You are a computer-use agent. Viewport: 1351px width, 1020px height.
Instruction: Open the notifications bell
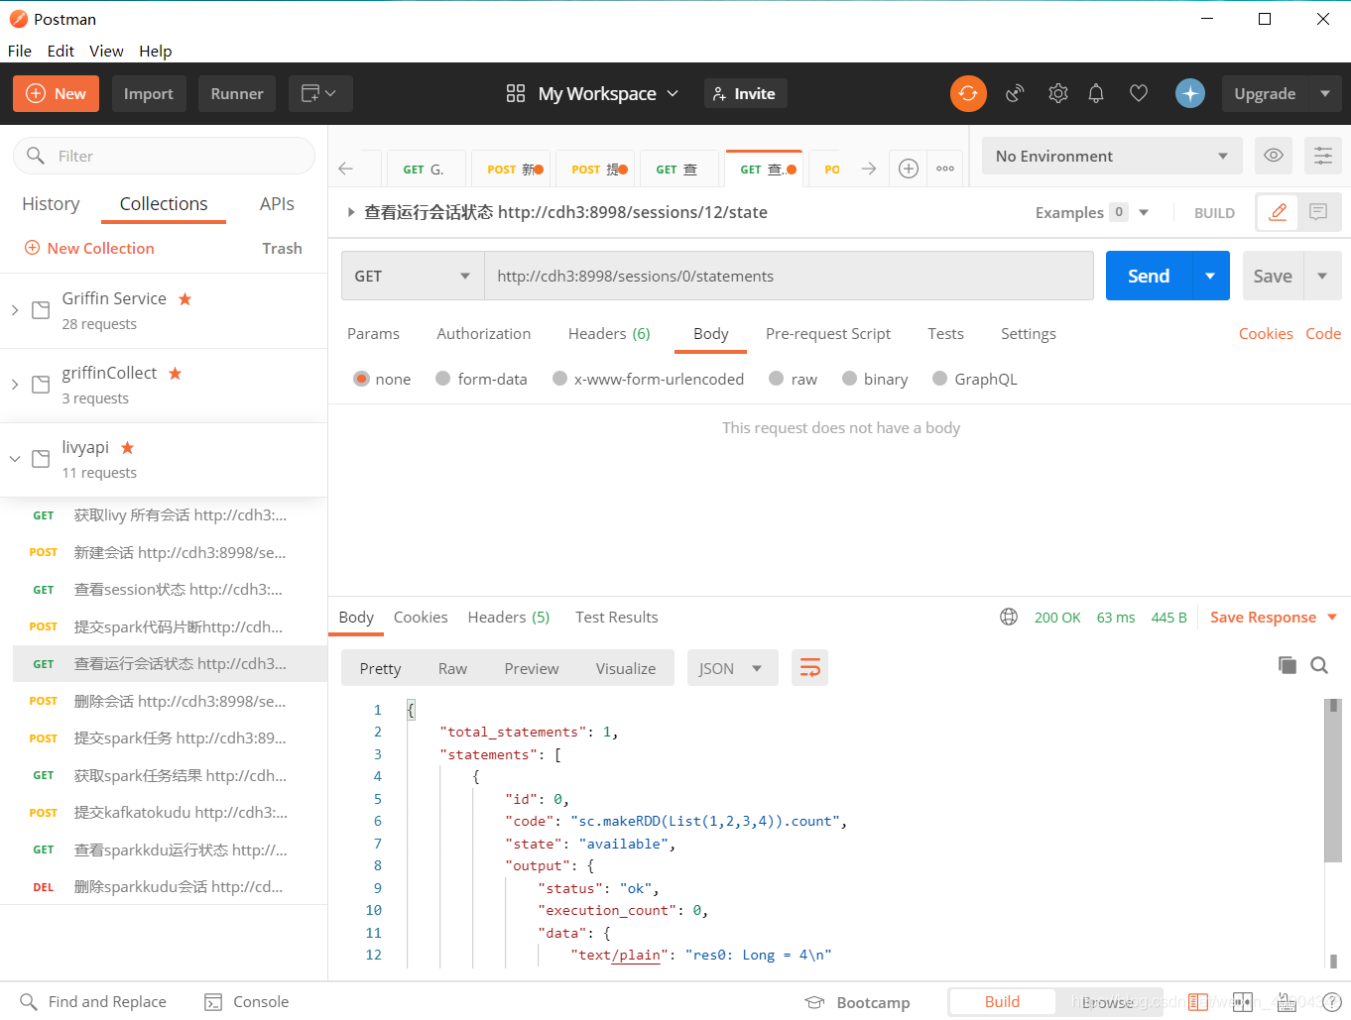coord(1096,93)
